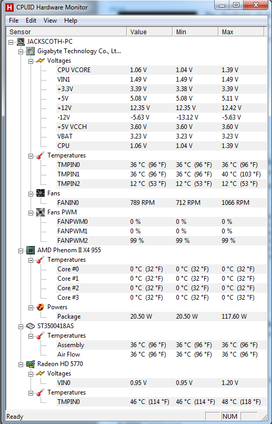Screen dimensions: 272x424
Task: Click the 1066 RPM max value
Action: [x=236, y=203]
